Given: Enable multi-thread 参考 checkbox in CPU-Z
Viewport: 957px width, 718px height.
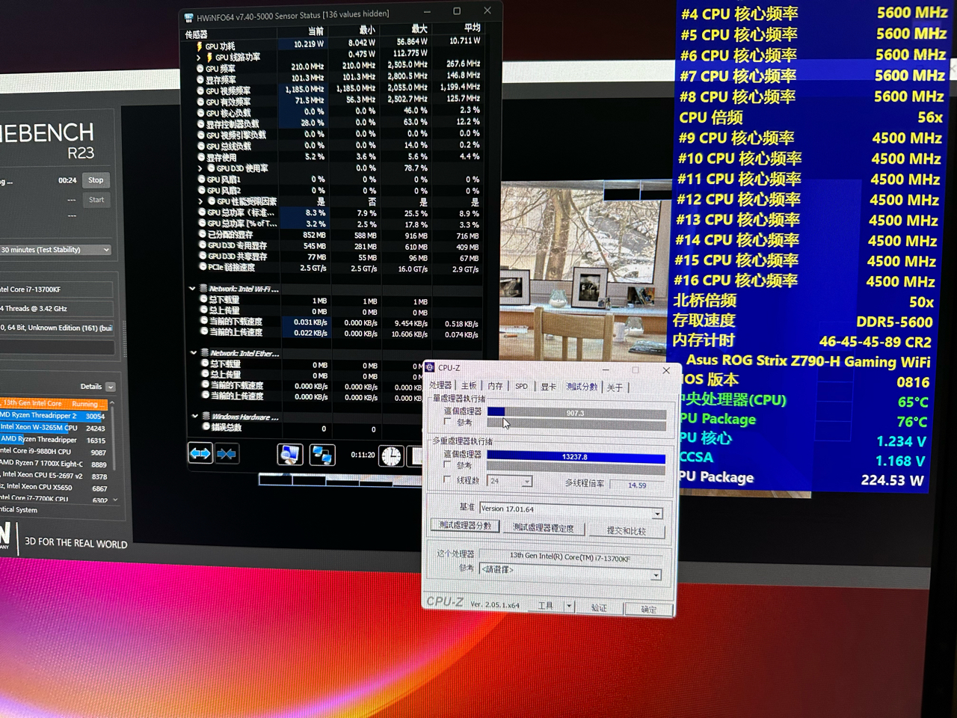Looking at the screenshot, I should [x=448, y=465].
